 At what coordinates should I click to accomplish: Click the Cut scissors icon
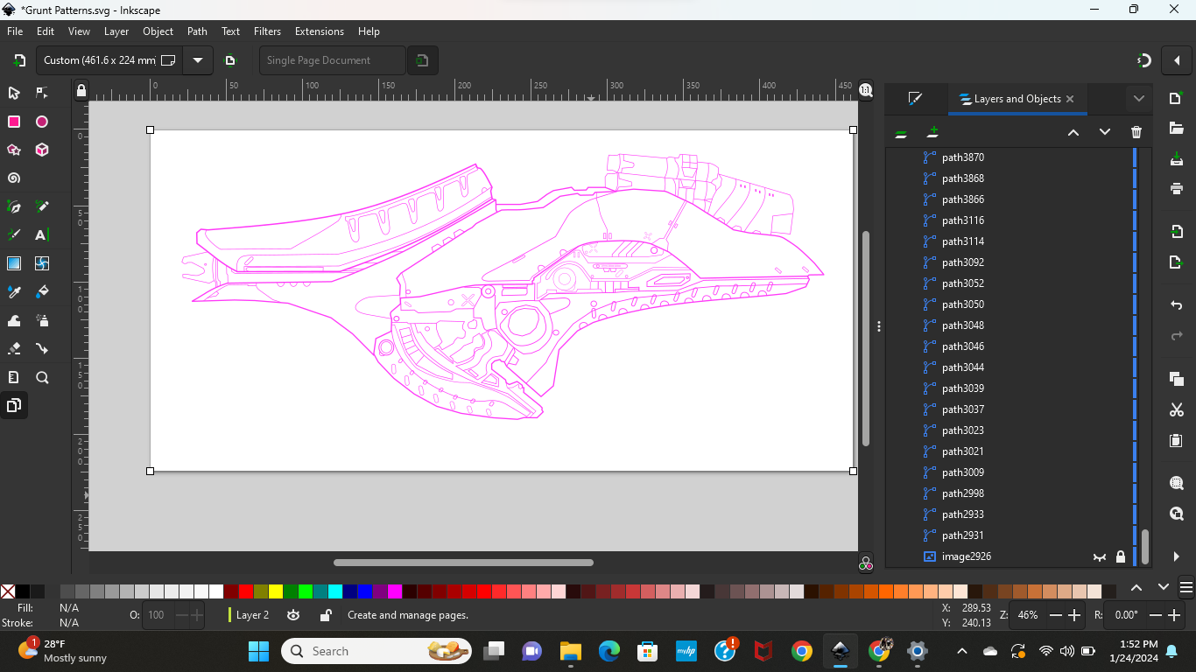1177,409
